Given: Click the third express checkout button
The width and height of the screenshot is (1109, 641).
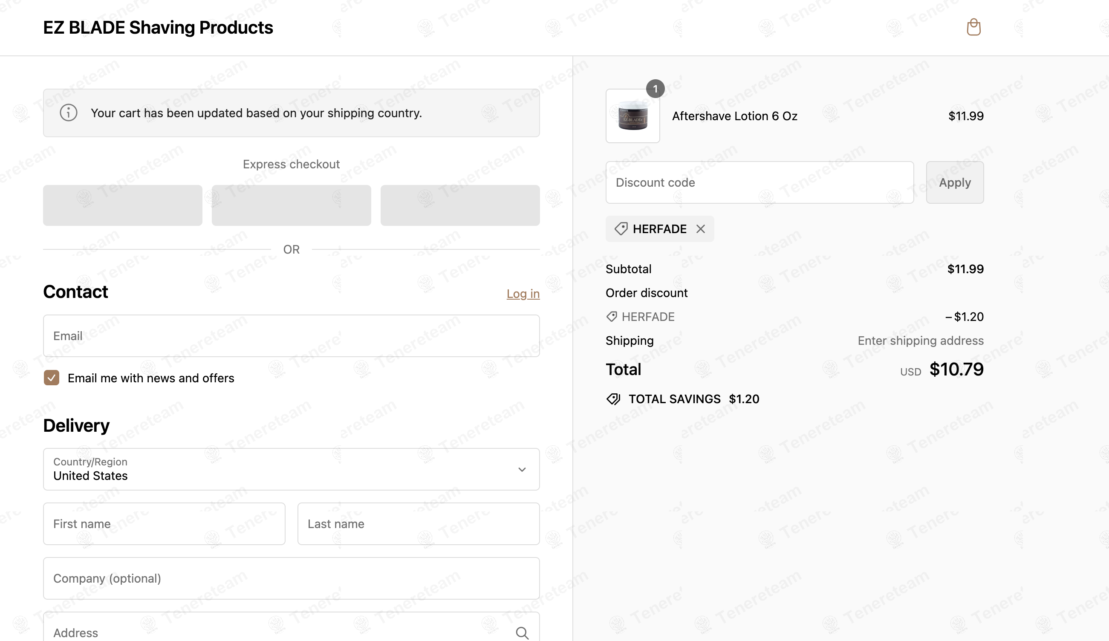Looking at the screenshot, I should [460, 205].
